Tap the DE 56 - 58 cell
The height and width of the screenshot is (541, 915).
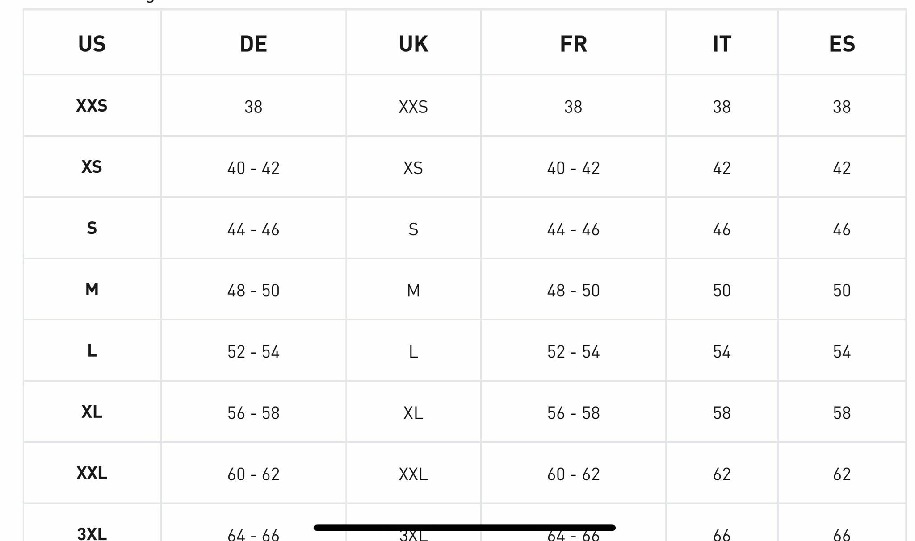253,413
